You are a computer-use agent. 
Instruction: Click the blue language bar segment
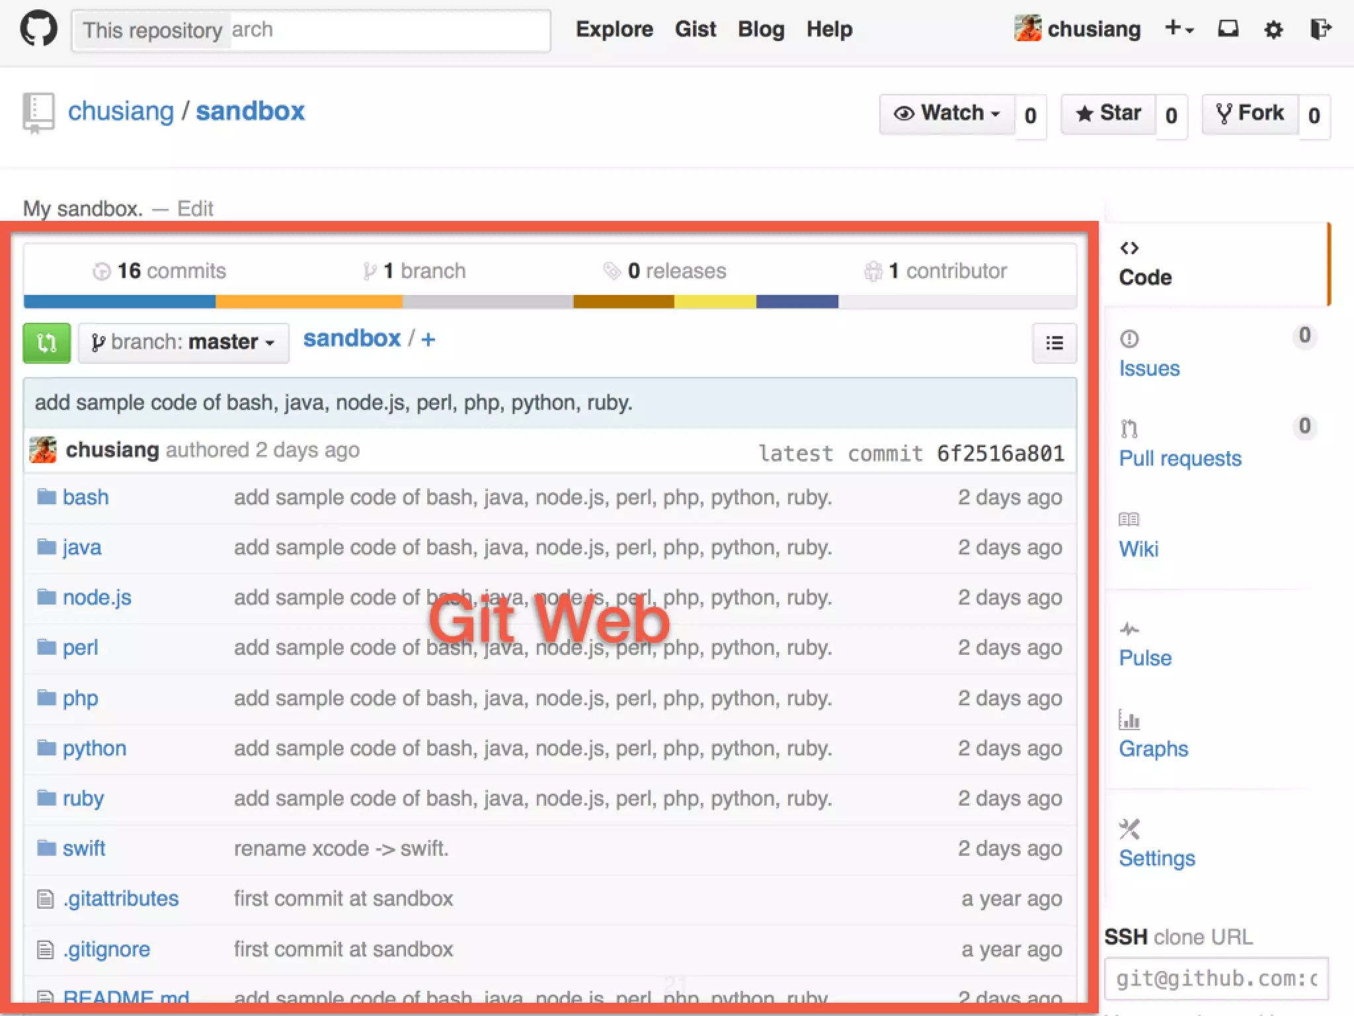click(119, 302)
